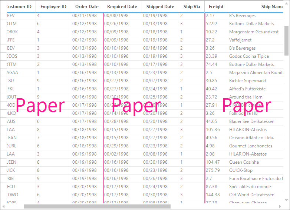Click the horizontal scrollbar thumb
Image resolution: width=290 pixels, height=210 pixels.
[x=97, y=206]
